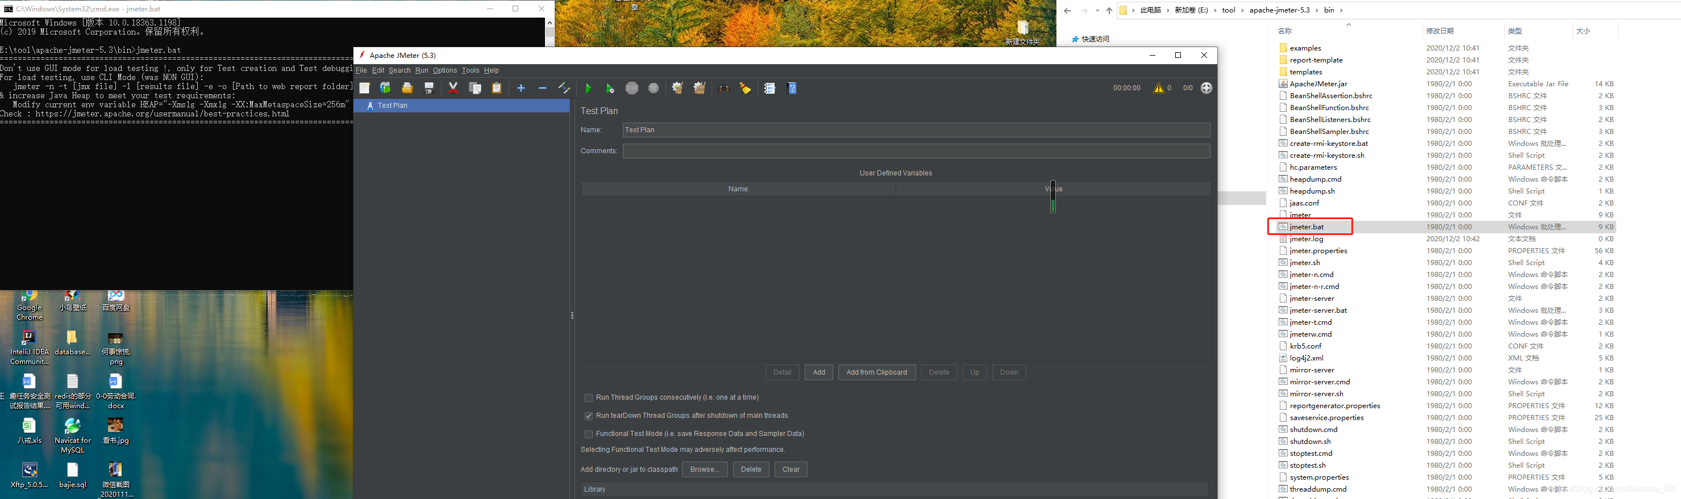1681x499 pixels.
Task: Click Add from Clipboard button
Action: [x=876, y=372]
